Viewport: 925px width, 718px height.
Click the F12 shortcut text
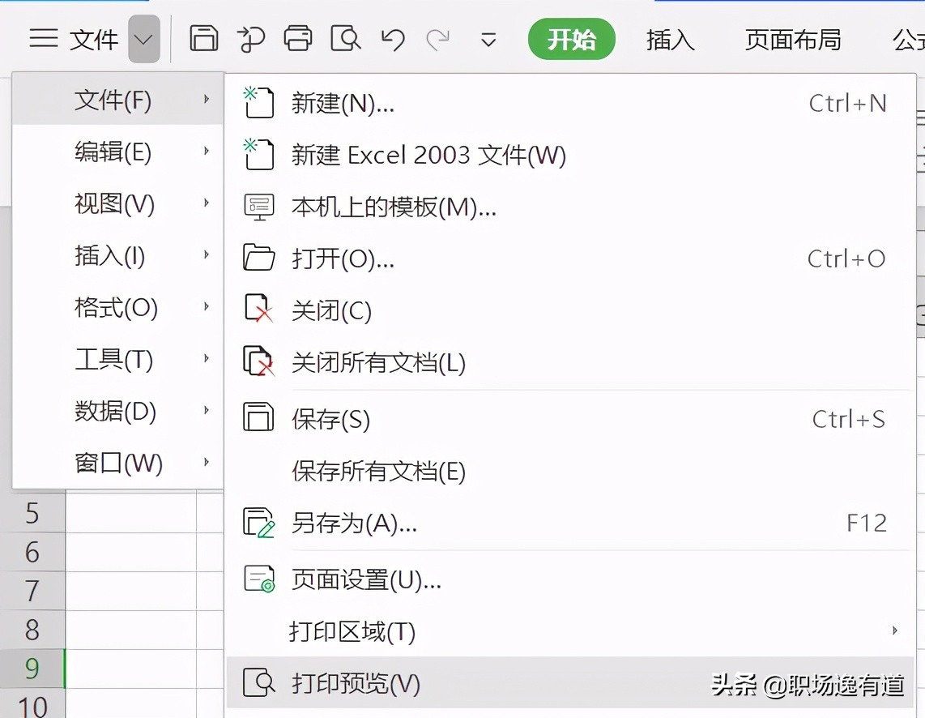867,524
